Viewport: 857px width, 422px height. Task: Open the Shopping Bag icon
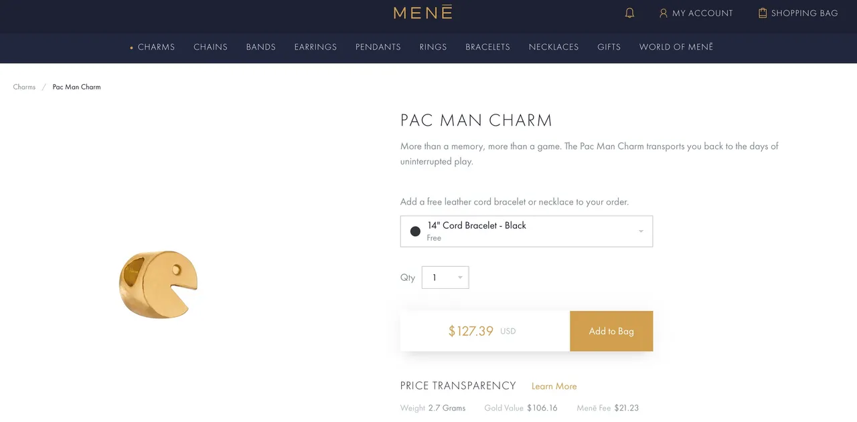click(x=762, y=13)
